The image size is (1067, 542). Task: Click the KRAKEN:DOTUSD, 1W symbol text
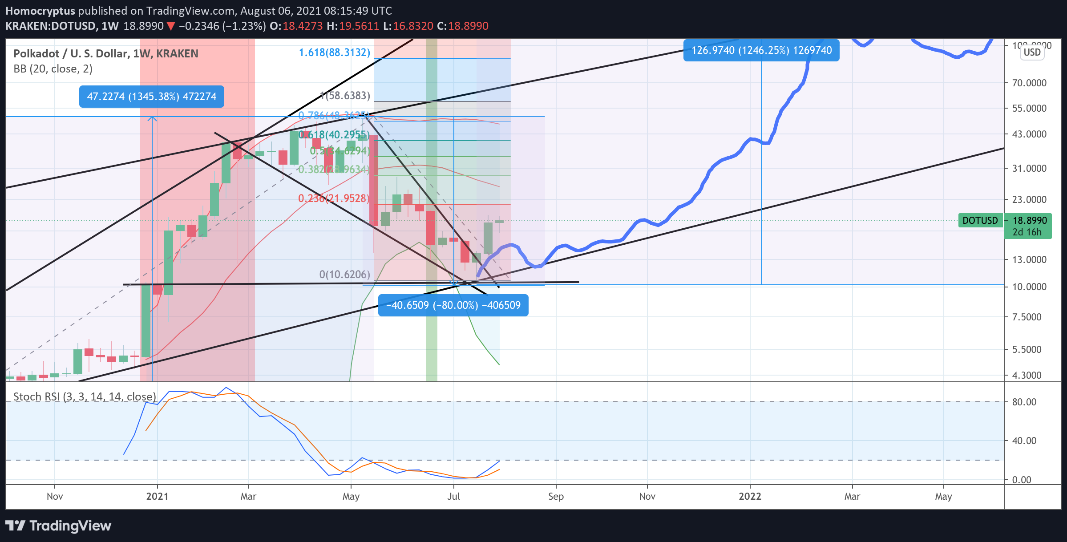pyautogui.click(x=62, y=26)
